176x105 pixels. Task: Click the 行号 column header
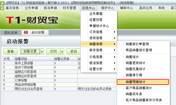click(9, 59)
